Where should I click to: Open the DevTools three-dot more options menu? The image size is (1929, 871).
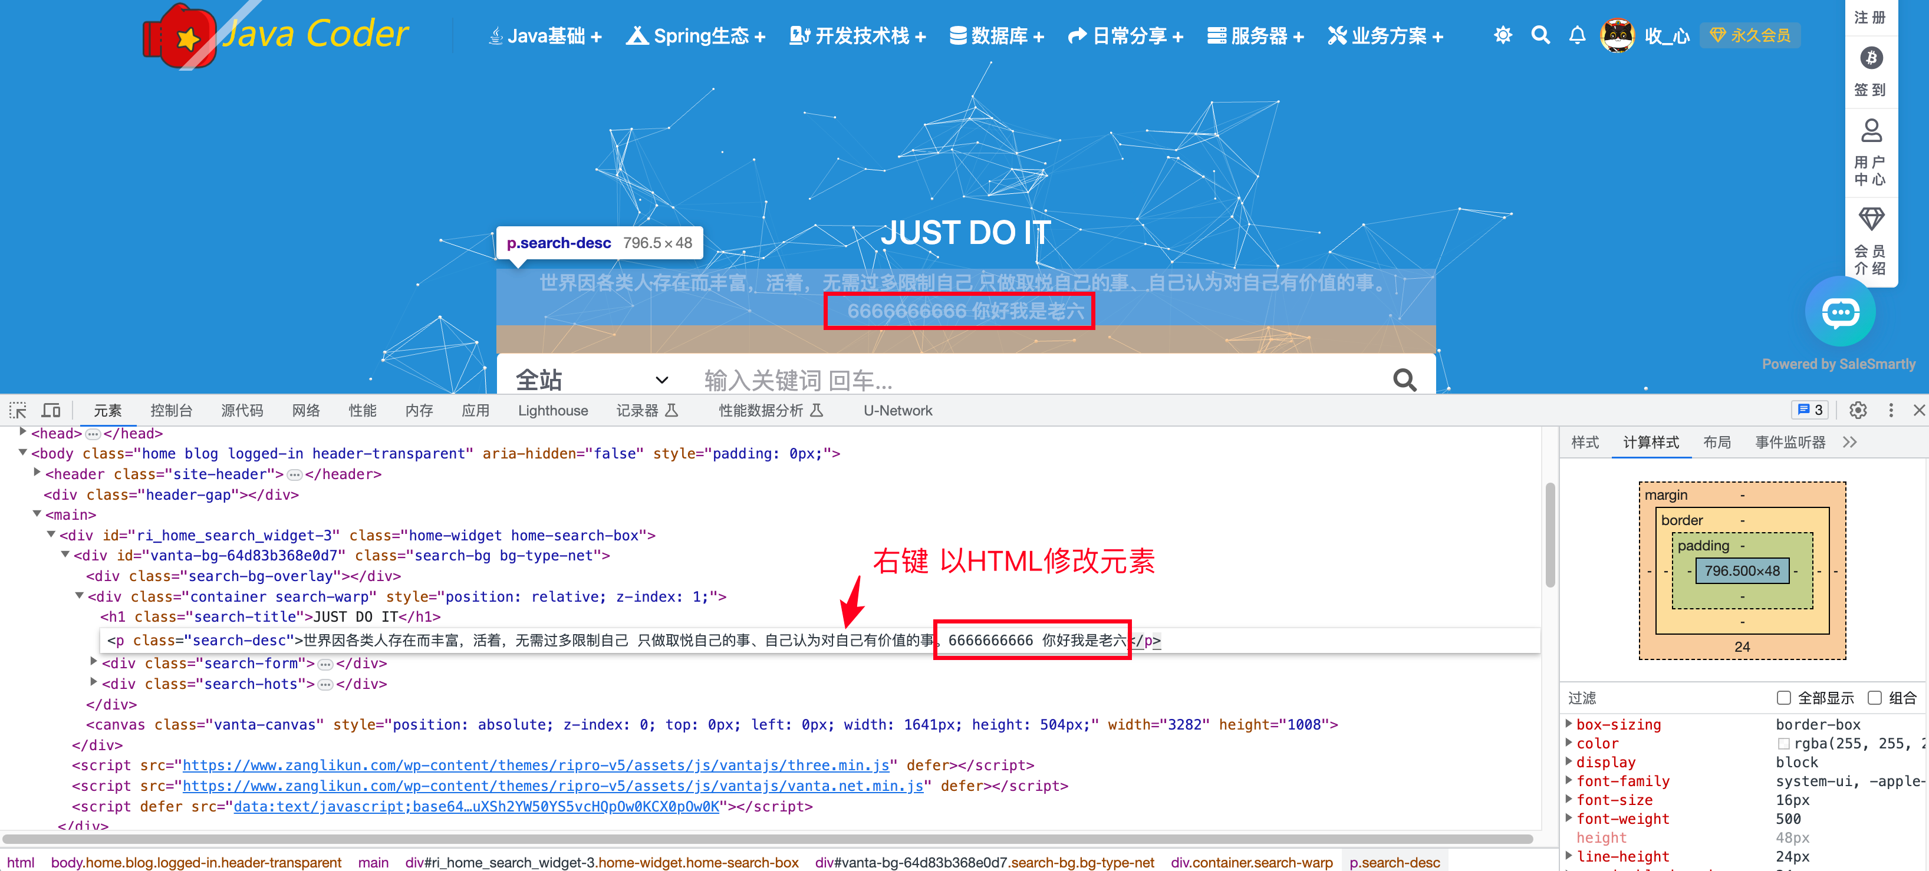(x=1891, y=410)
